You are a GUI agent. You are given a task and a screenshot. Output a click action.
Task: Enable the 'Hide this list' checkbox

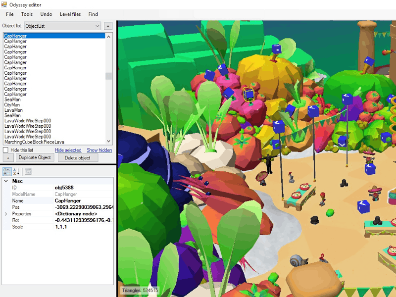tap(5, 150)
